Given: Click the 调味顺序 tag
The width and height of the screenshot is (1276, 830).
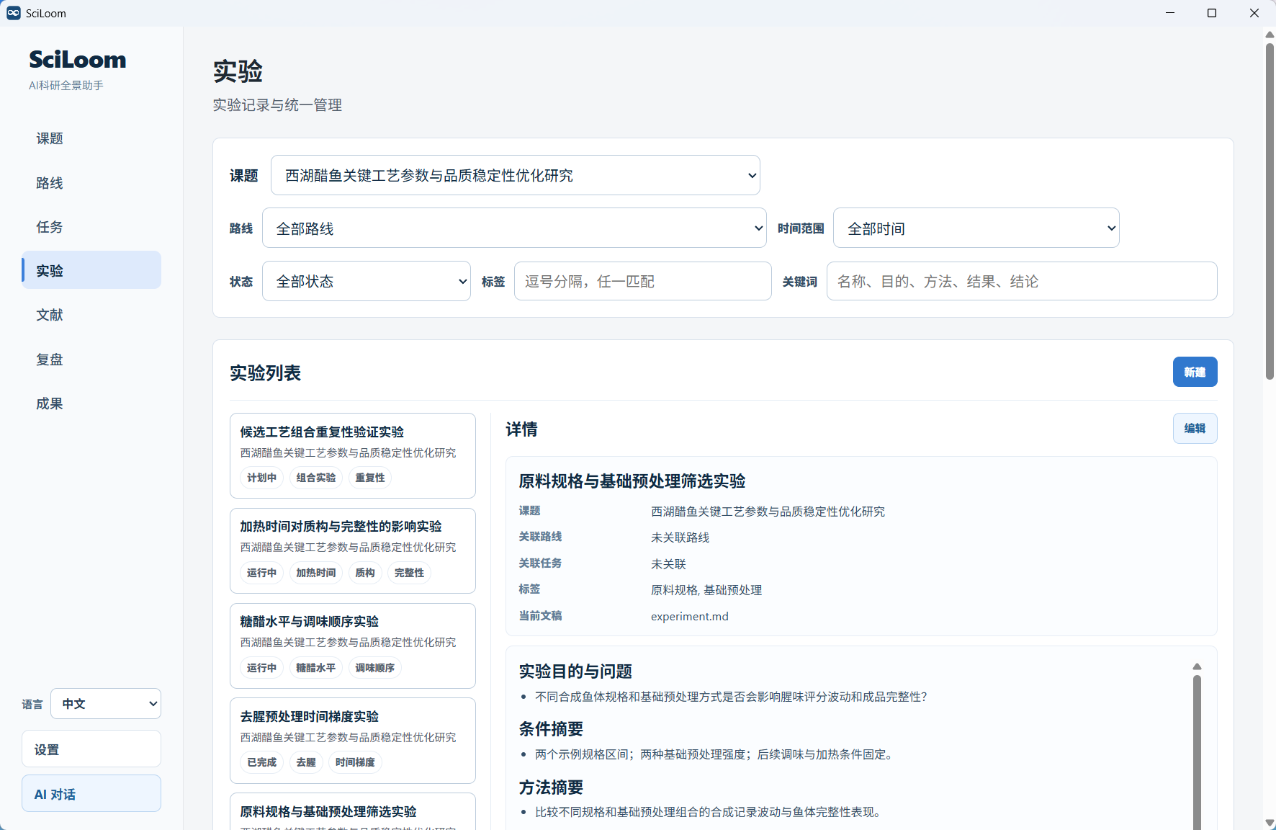Looking at the screenshot, I should (375, 668).
